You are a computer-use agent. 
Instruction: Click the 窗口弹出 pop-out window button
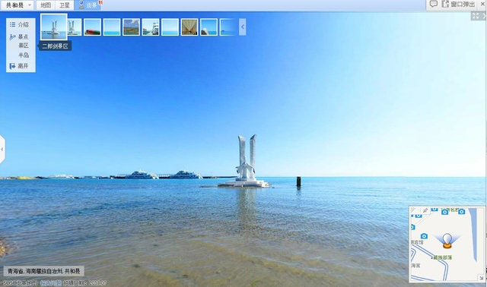point(458,5)
